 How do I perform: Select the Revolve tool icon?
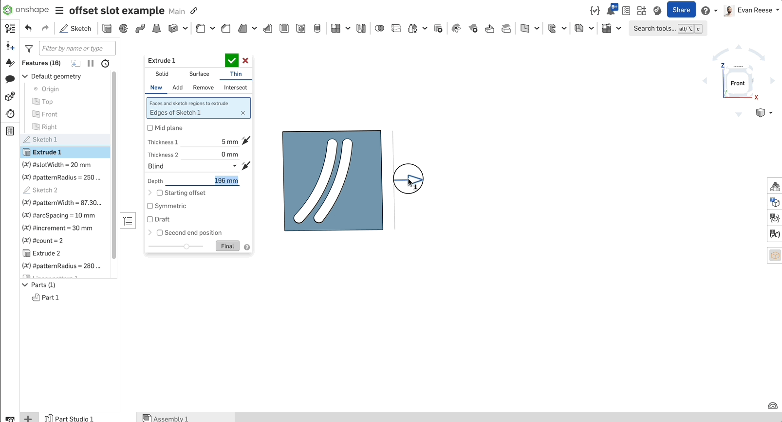coord(124,29)
